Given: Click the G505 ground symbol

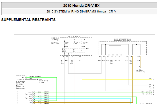Looking at the screenshot, I should [37, 79].
